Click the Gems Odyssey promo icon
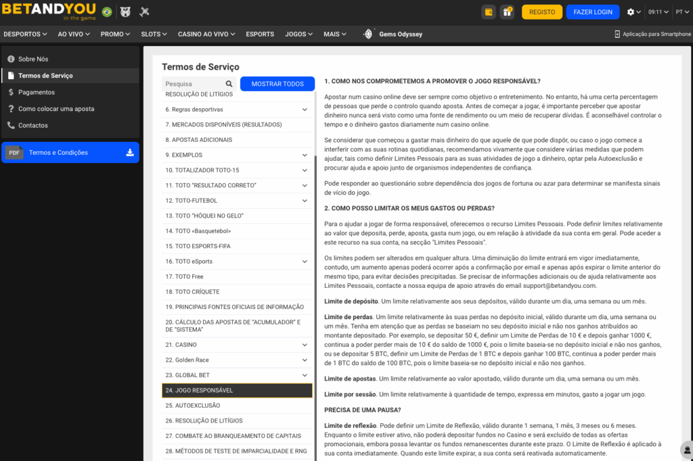 (368, 34)
